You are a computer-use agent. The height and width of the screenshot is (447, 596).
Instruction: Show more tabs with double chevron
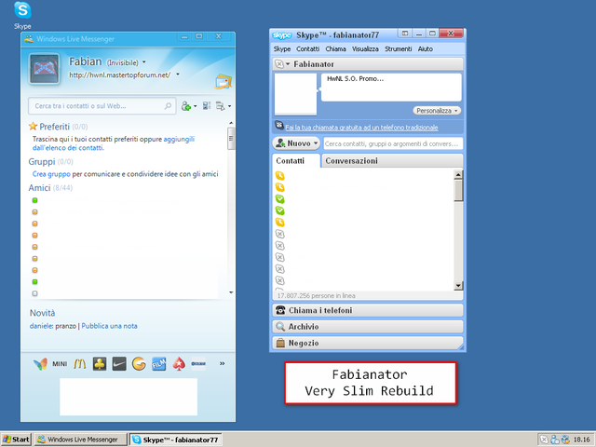tap(222, 364)
